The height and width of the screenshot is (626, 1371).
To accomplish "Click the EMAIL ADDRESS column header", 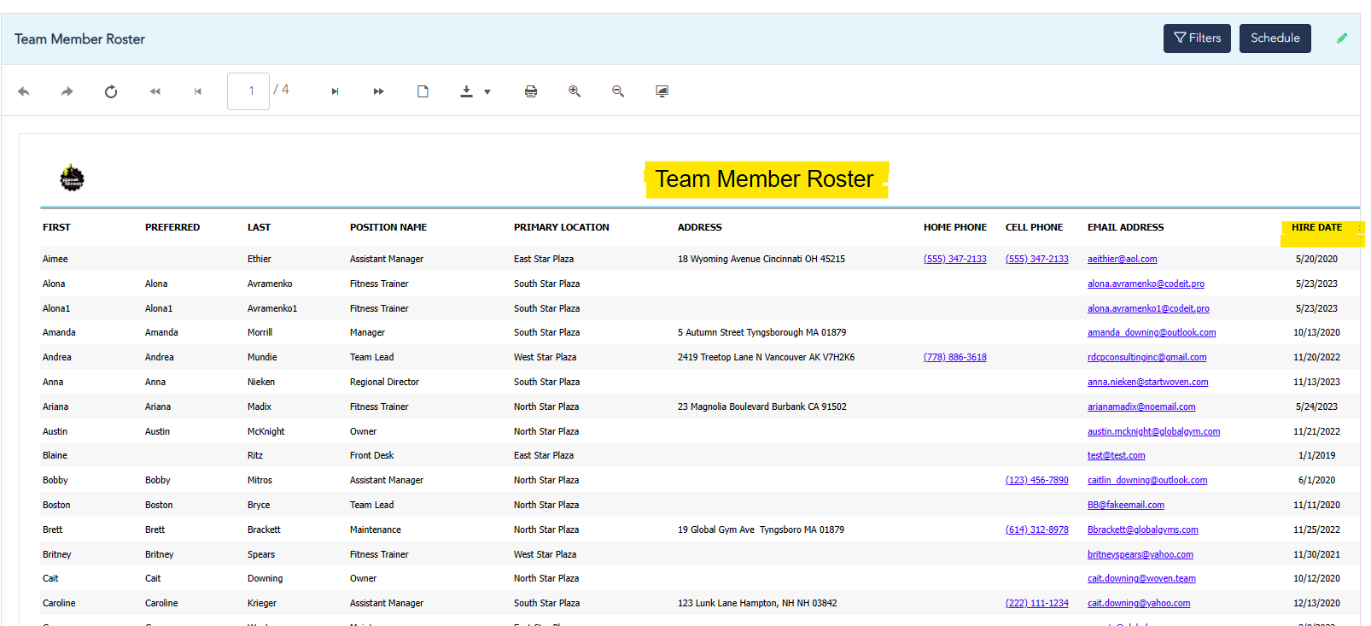I will (x=1125, y=227).
